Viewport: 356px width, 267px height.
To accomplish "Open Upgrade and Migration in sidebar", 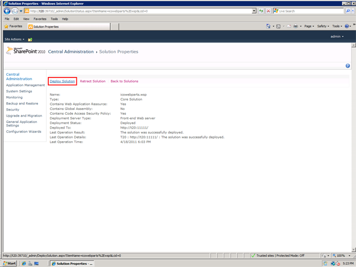I will pyautogui.click(x=24, y=116).
